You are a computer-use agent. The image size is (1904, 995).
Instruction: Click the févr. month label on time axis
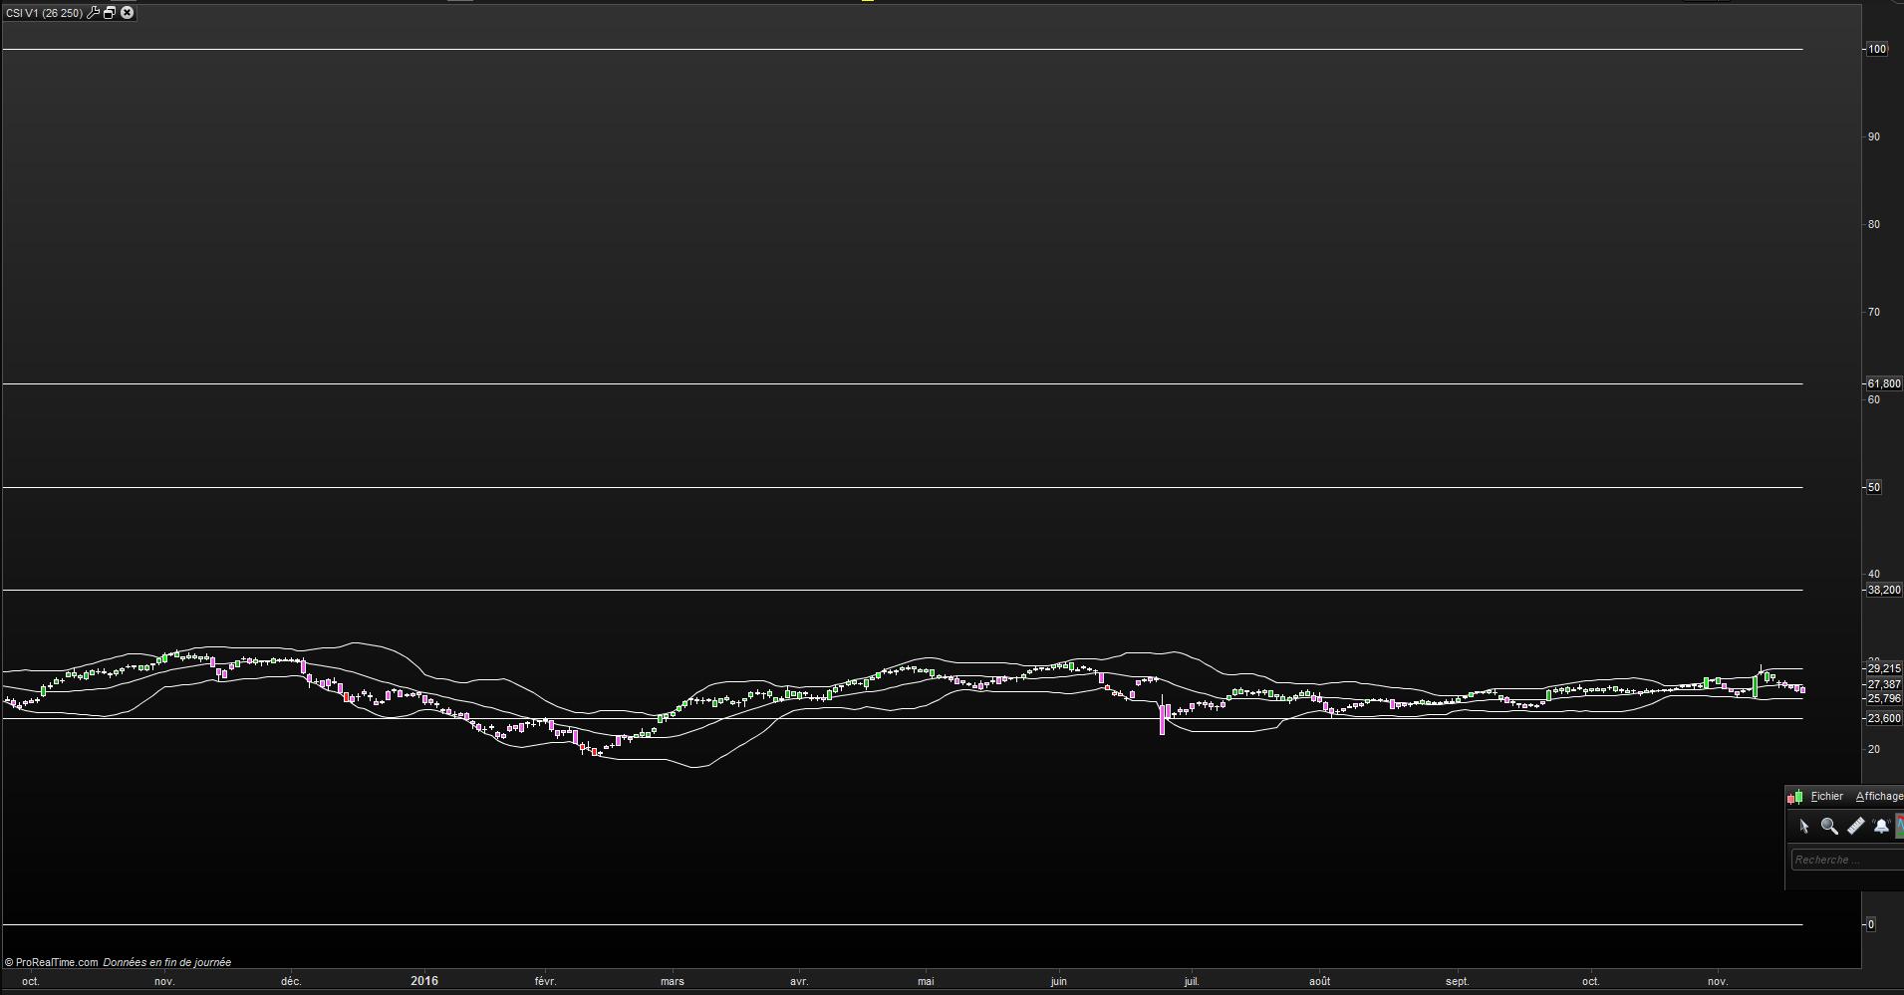tap(545, 981)
